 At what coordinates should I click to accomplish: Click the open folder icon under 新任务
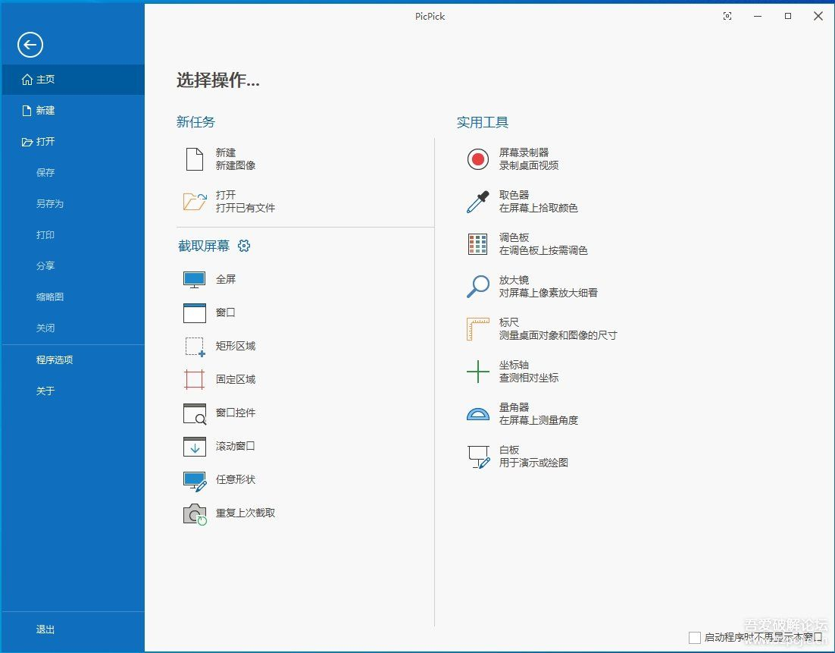tap(195, 202)
